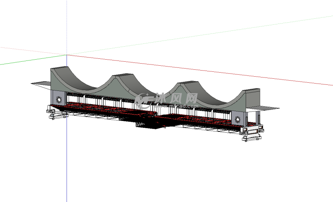
Task: Click octagonal ornament on right end pillar
Action: [x=238, y=120]
